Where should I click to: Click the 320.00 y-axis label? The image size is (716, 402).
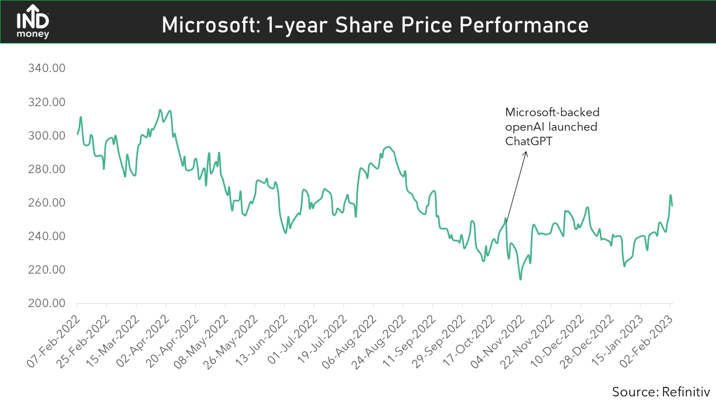point(46,102)
